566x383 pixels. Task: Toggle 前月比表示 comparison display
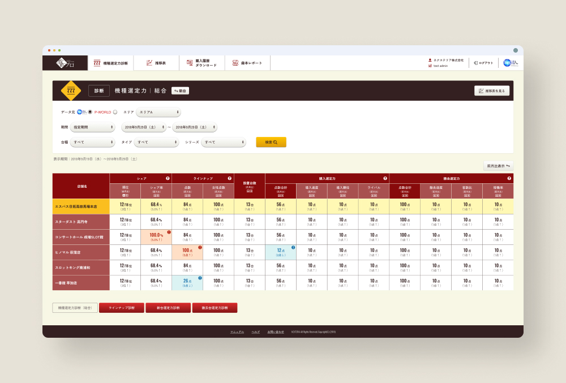coord(498,166)
